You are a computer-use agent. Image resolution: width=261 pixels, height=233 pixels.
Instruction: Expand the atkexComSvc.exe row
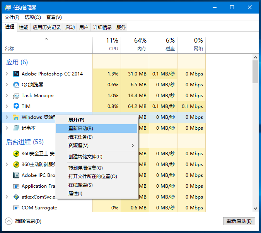[7, 197]
